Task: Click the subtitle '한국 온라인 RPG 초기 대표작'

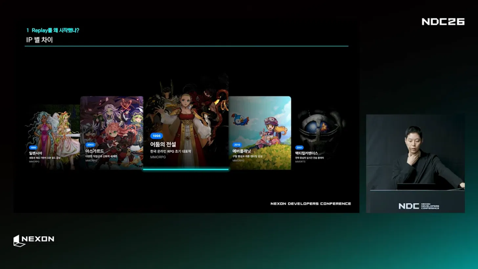Action: click(x=170, y=151)
